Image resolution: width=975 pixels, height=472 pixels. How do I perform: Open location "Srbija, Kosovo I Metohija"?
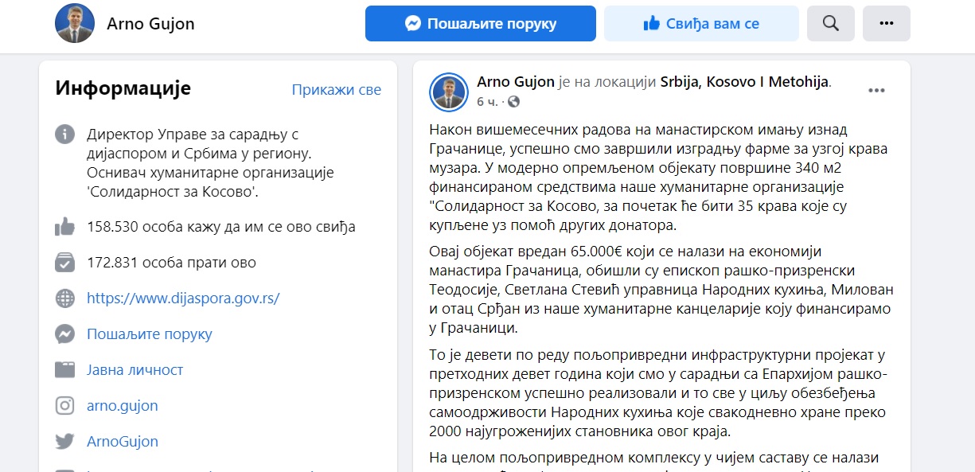(x=745, y=81)
